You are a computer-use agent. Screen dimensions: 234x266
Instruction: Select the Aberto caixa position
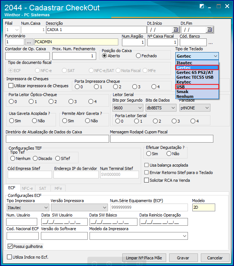[105, 56]
